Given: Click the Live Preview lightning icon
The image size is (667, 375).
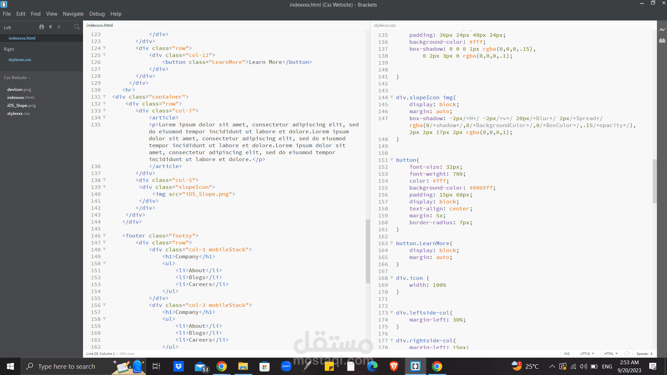Looking at the screenshot, I should pyautogui.click(x=662, y=30).
